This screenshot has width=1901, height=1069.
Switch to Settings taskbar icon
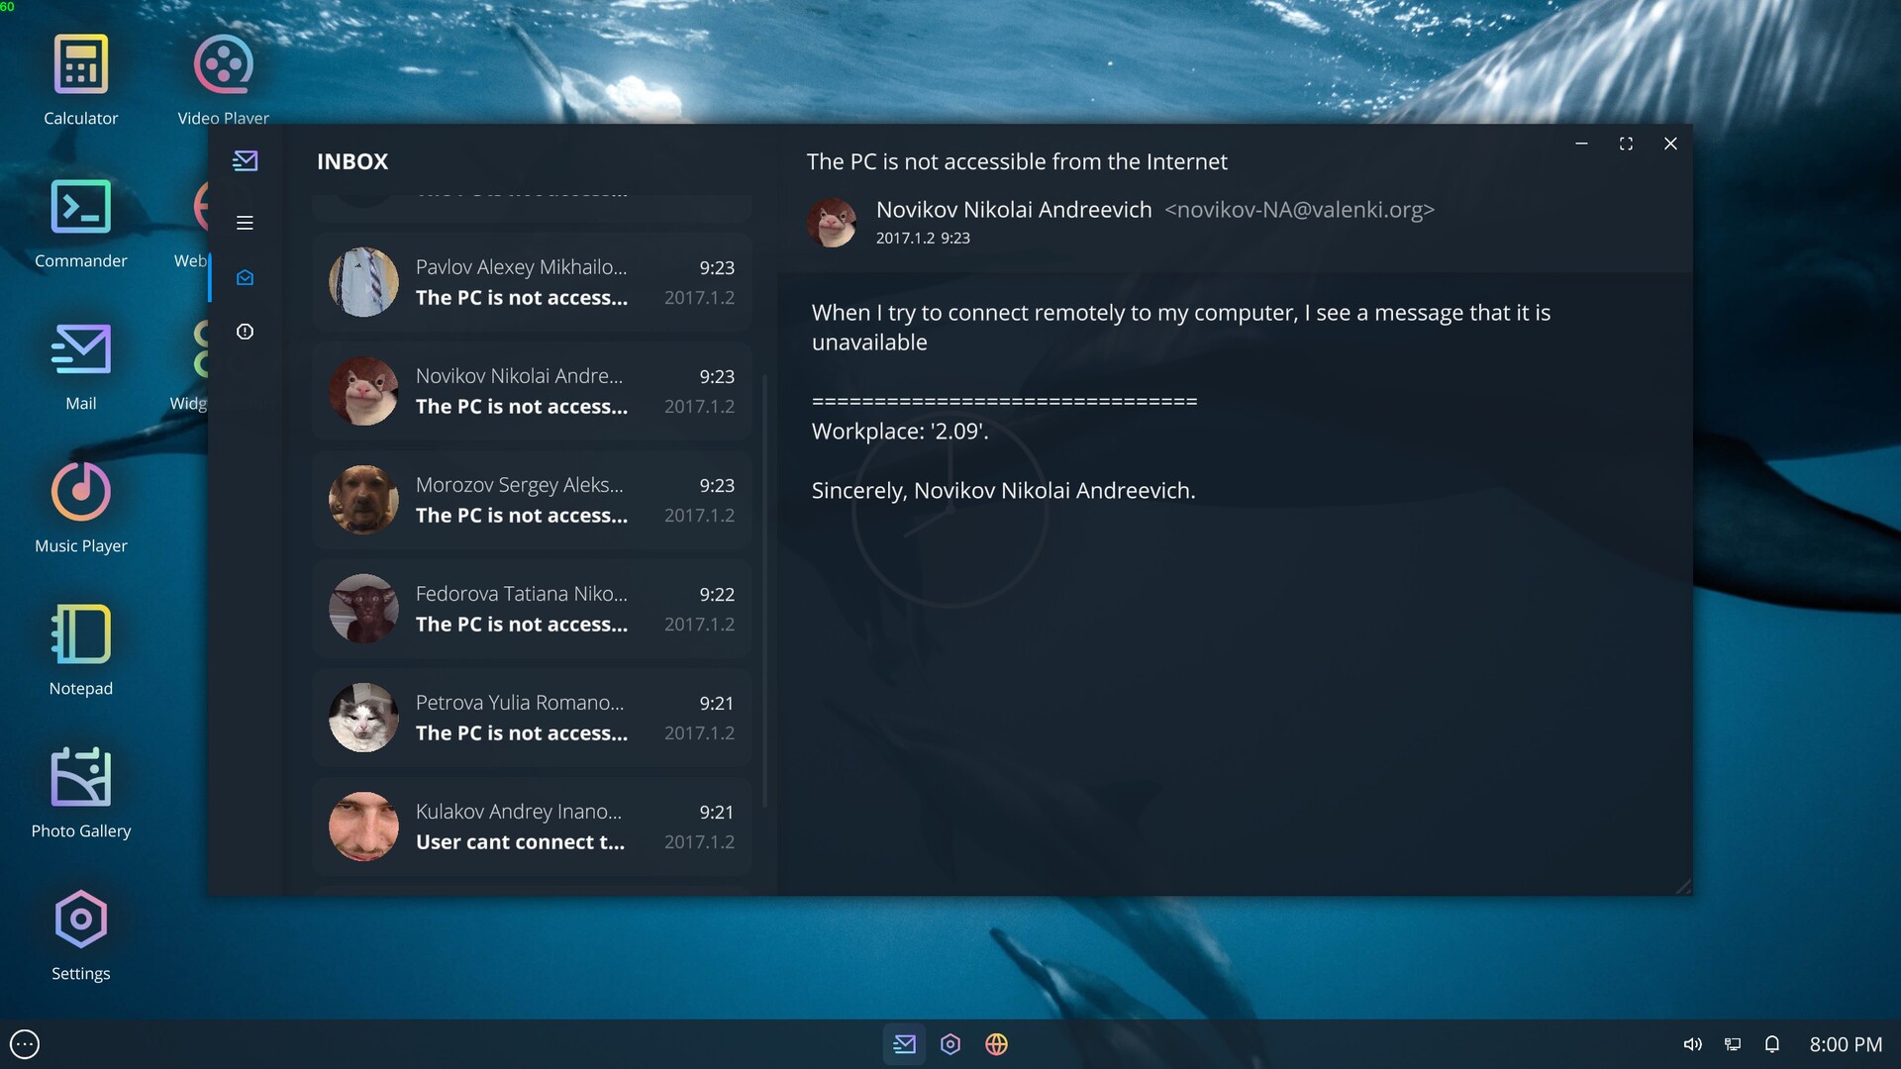click(x=950, y=1044)
